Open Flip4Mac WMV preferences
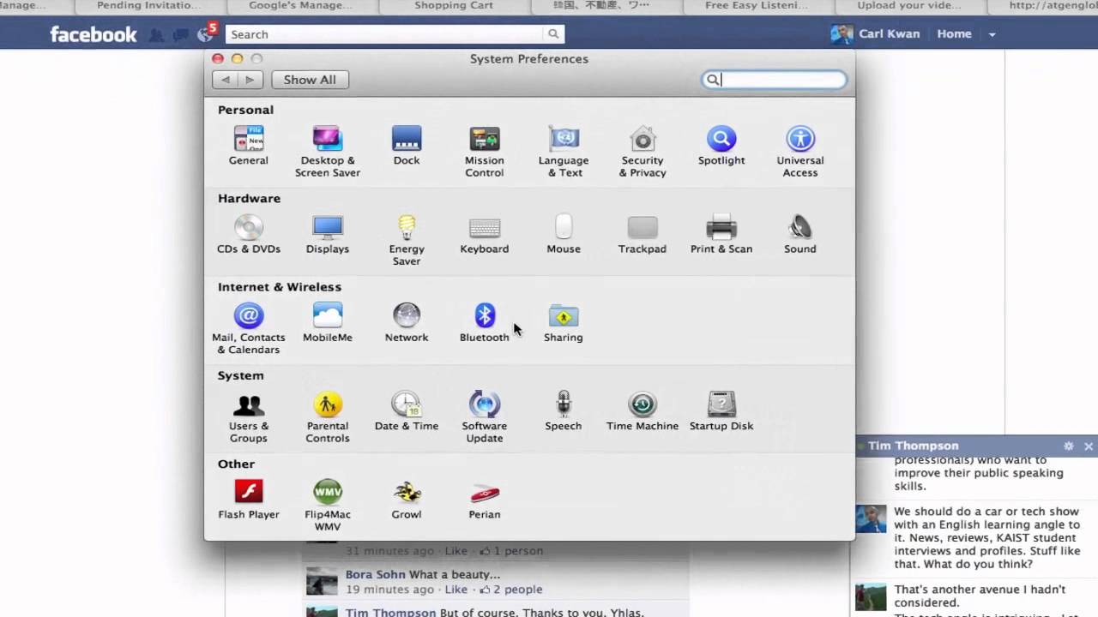The width and height of the screenshot is (1098, 617). pyautogui.click(x=328, y=505)
